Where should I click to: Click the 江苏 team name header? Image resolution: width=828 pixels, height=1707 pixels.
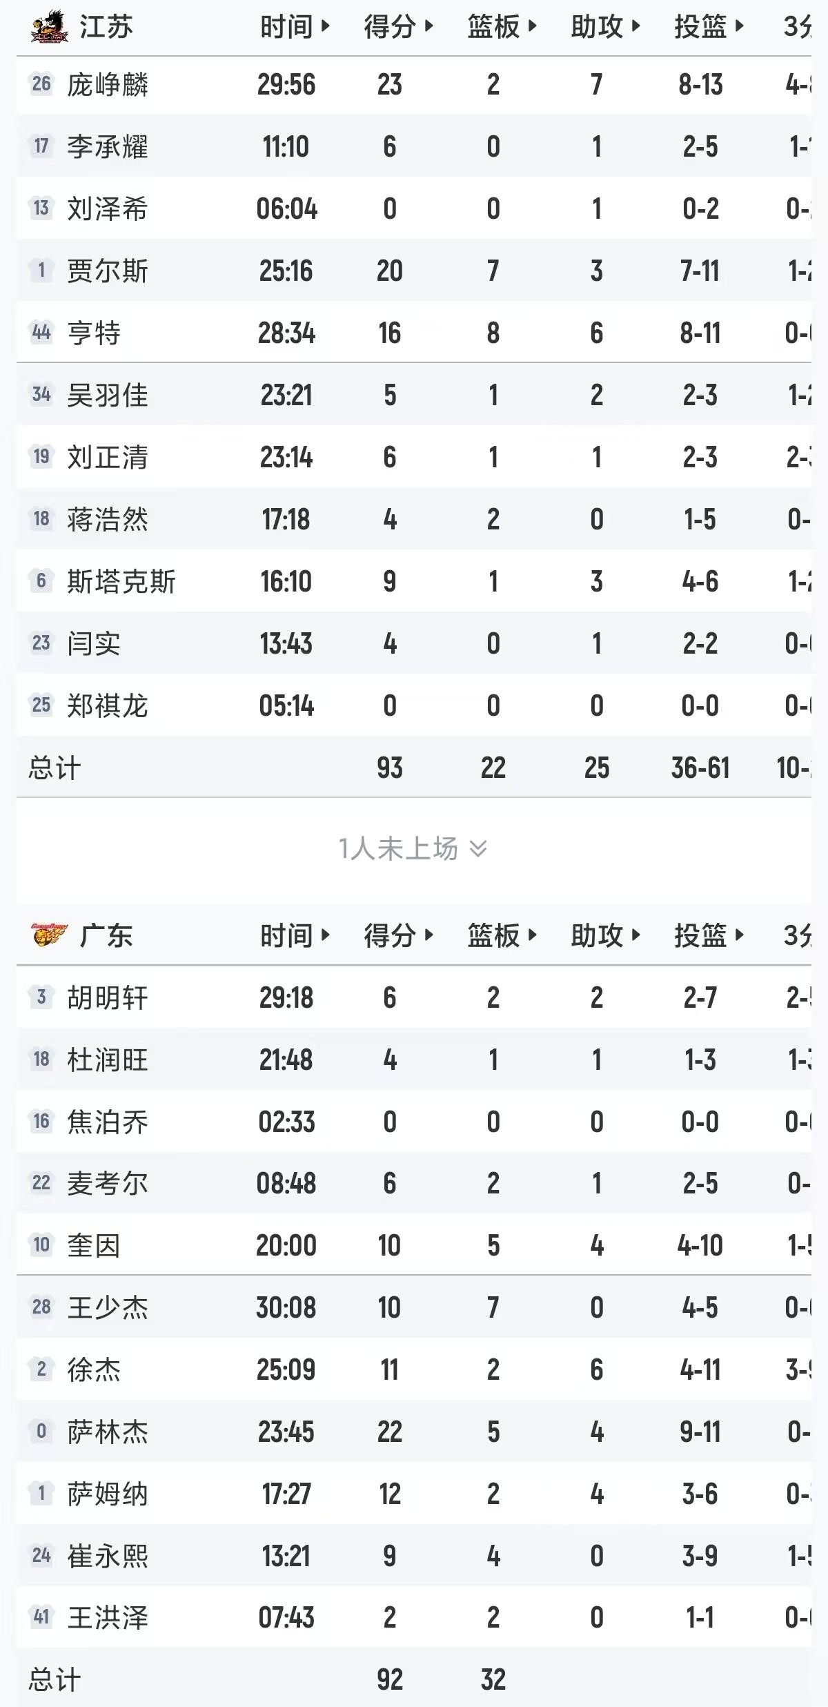coord(106,28)
